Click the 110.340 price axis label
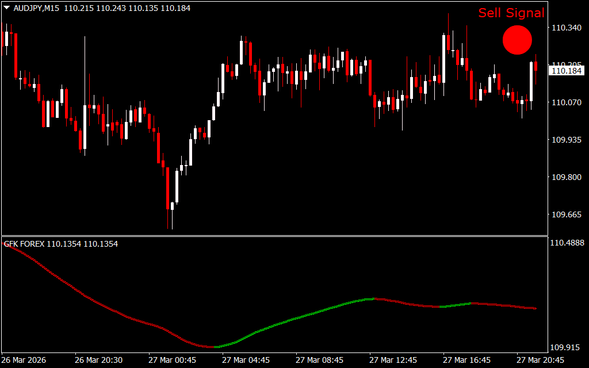 pos(565,28)
